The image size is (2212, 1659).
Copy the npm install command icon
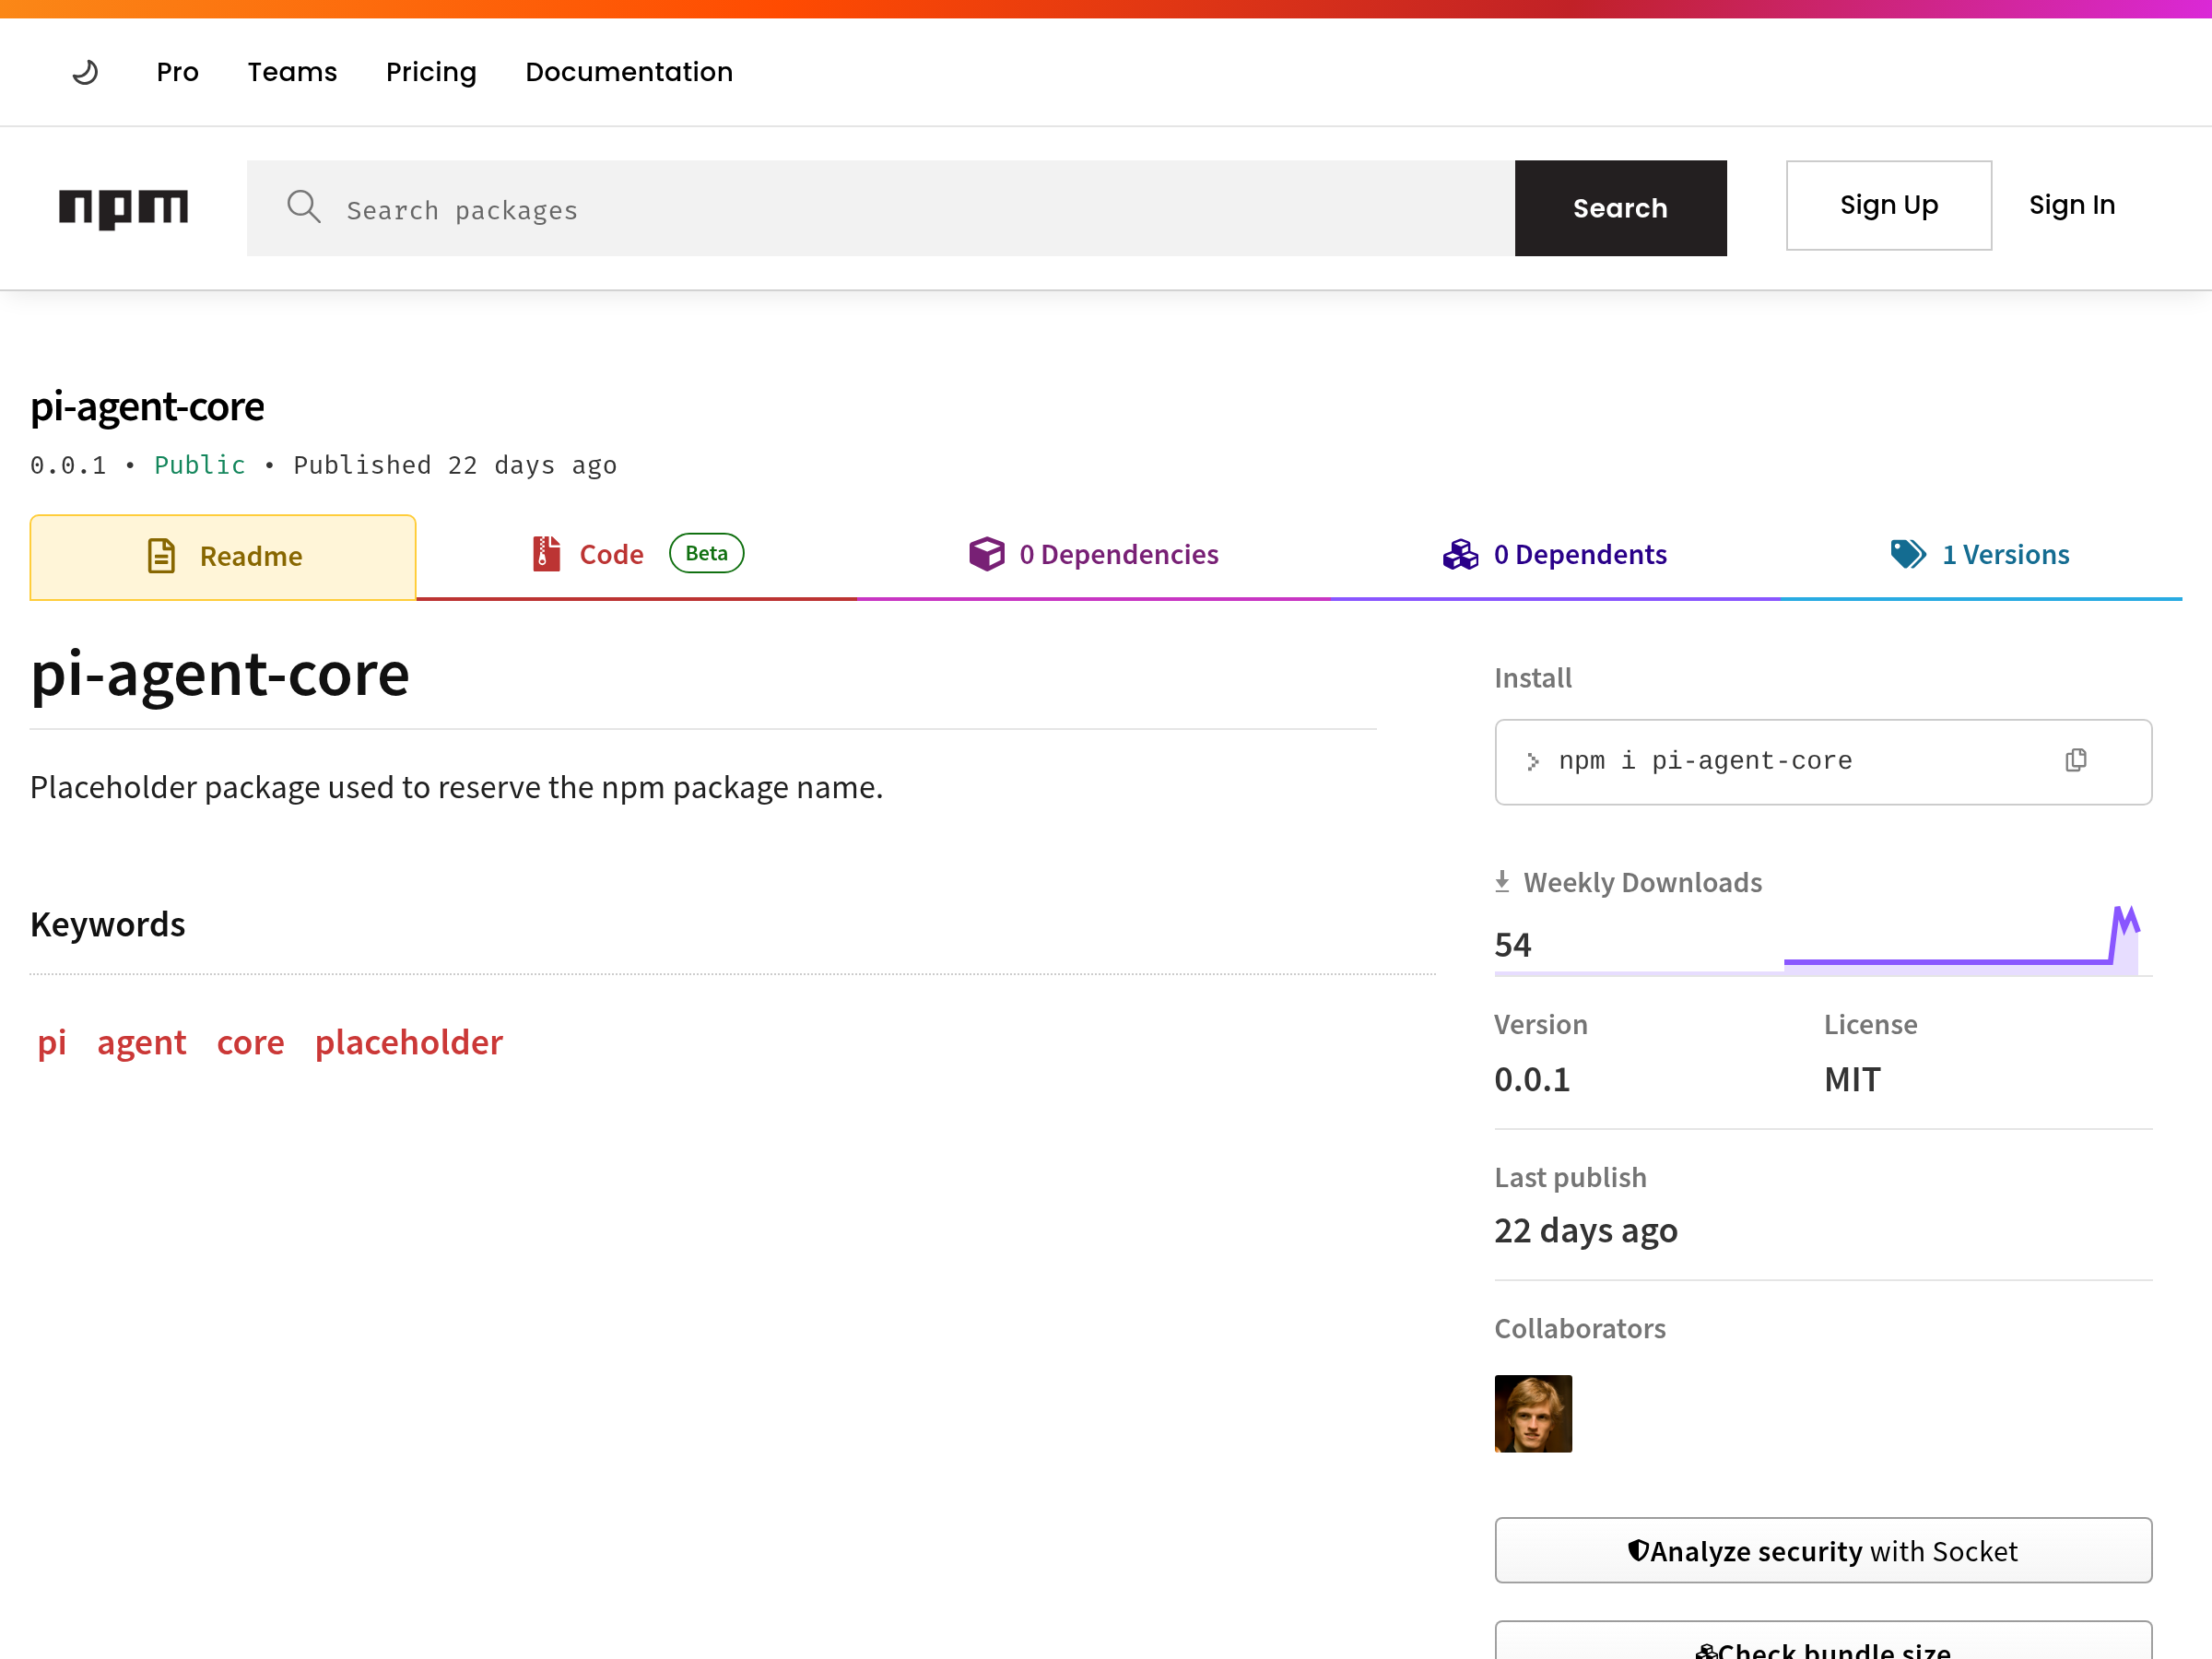coord(2076,760)
